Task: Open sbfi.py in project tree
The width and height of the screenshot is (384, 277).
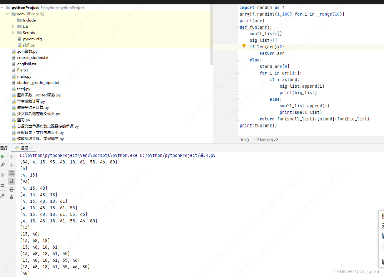Action: [29, 45]
